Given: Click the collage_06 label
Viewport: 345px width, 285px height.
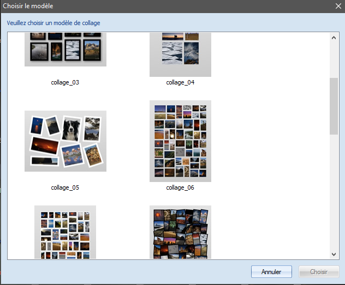Looking at the screenshot, I should 180,188.
